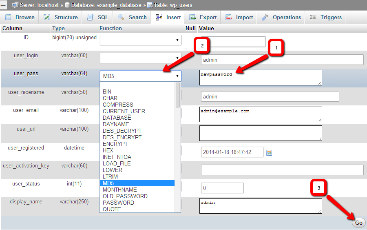This screenshot has width=367, height=230.
Task: Collapse the user_pass MD5 function dropdown
Action: click(140, 76)
